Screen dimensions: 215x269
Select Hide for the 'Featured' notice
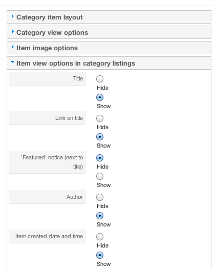[x=100, y=158]
